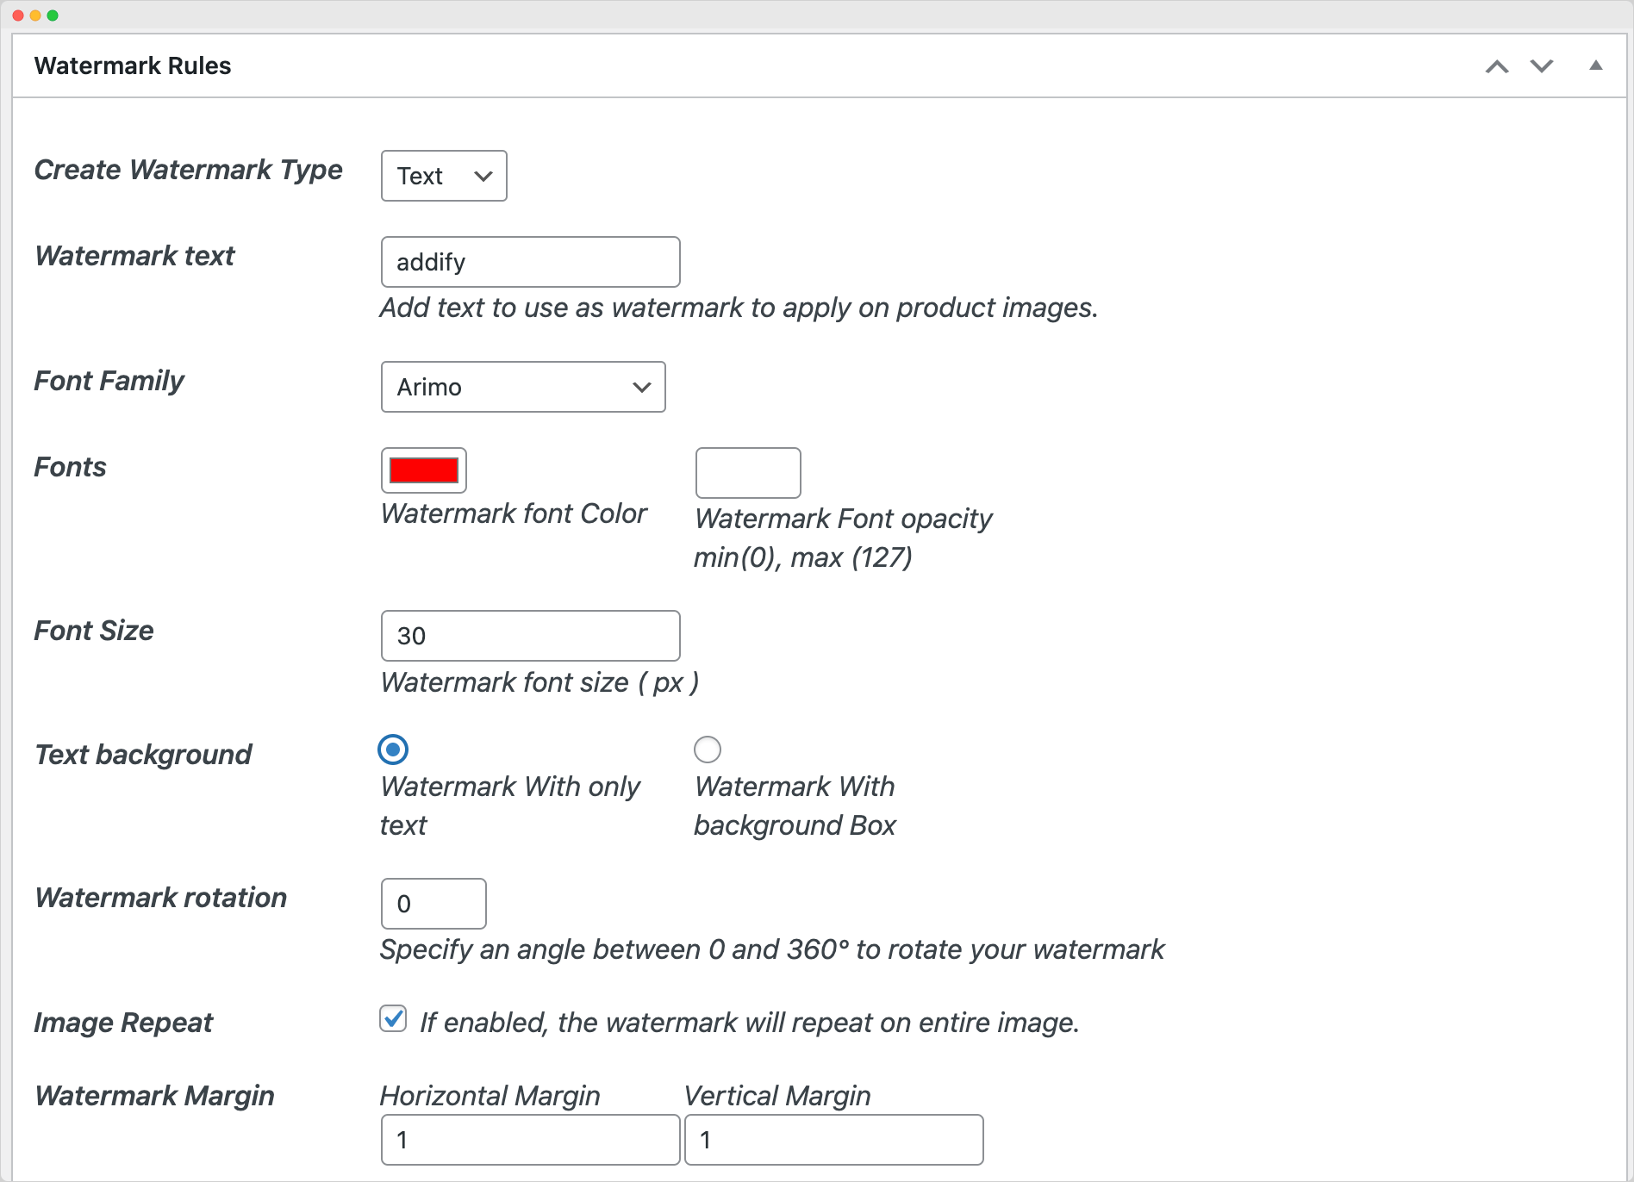Screen dimensions: 1634x1182
Task: Select Watermark With only text option
Action: [x=393, y=750]
